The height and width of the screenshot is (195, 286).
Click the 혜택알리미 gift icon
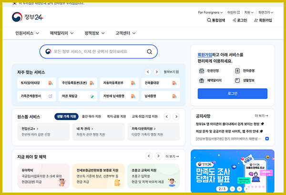click(x=202, y=81)
